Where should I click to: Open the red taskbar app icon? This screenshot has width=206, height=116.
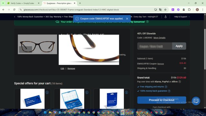[x=152, y=112]
